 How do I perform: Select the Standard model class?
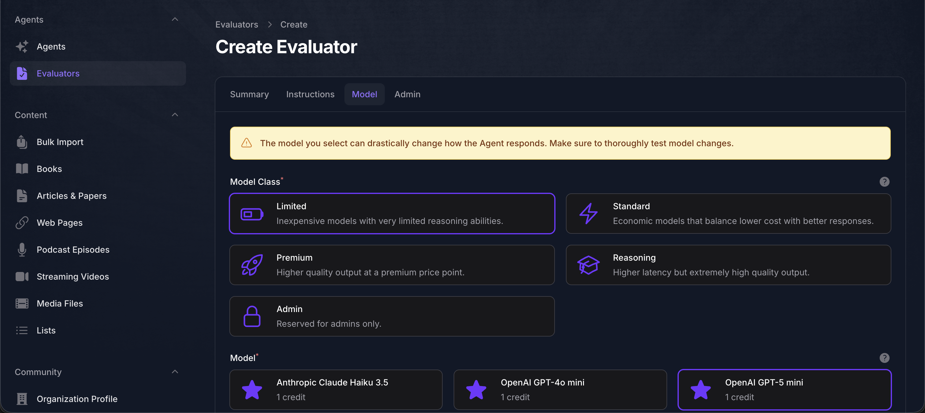tap(728, 213)
